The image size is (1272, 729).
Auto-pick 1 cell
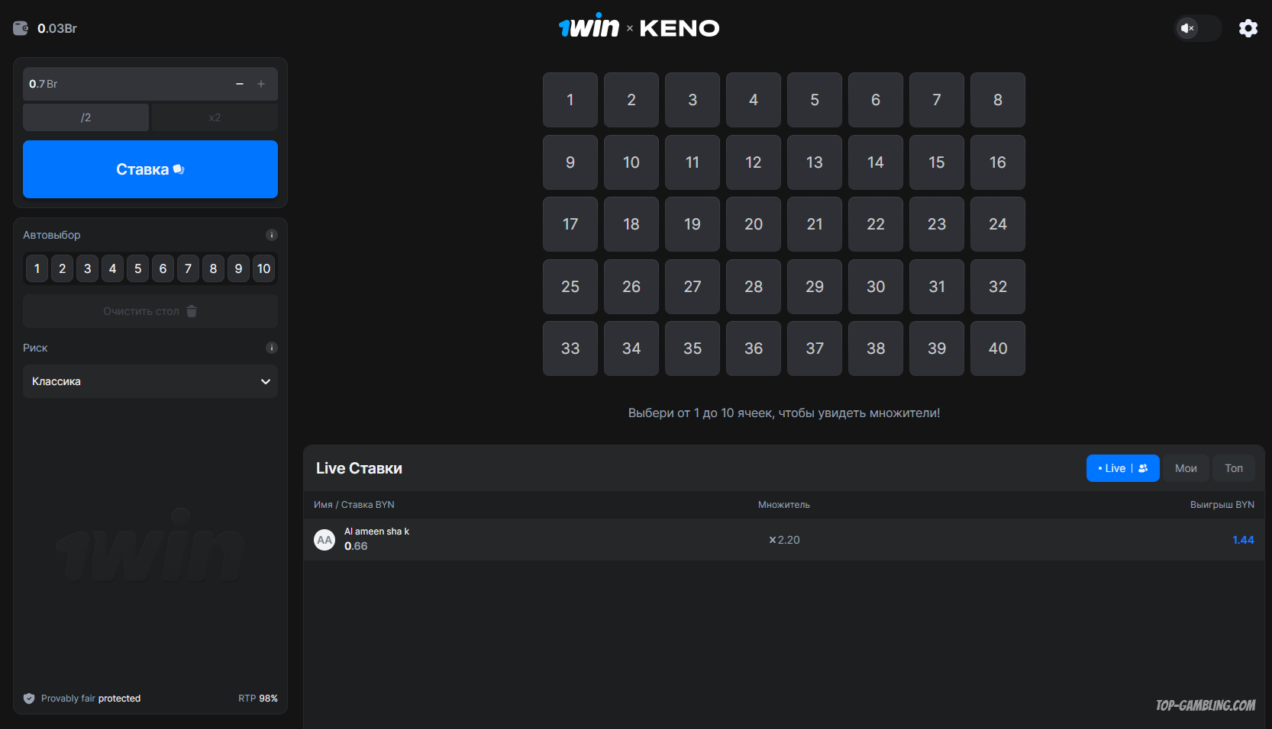pos(37,268)
